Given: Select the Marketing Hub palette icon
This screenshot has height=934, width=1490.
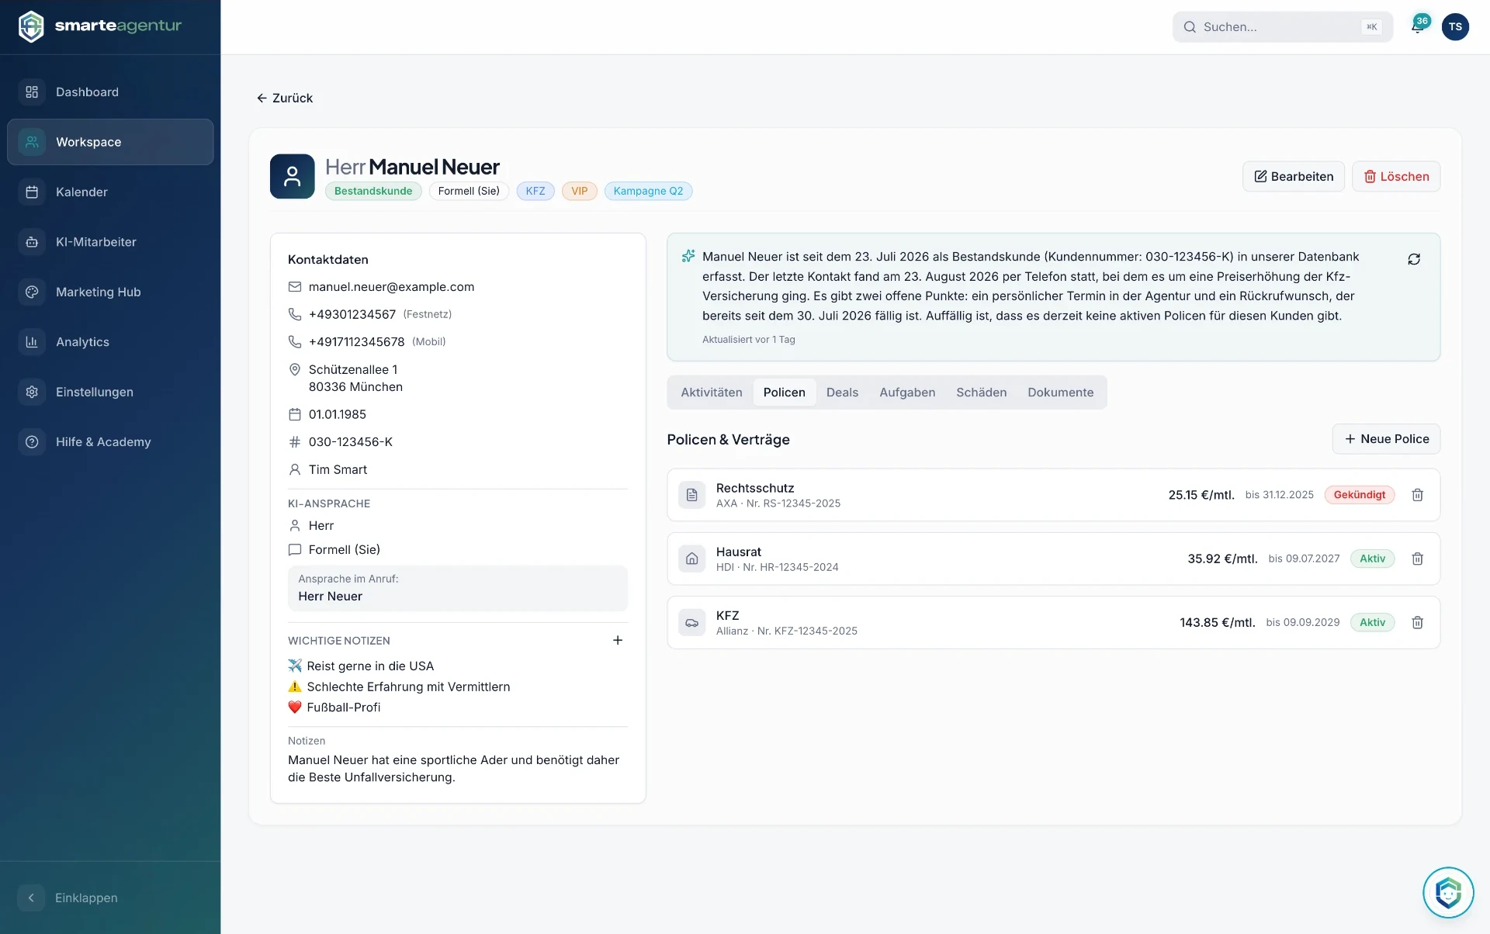Looking at the screenshot, I should point(32,292).
